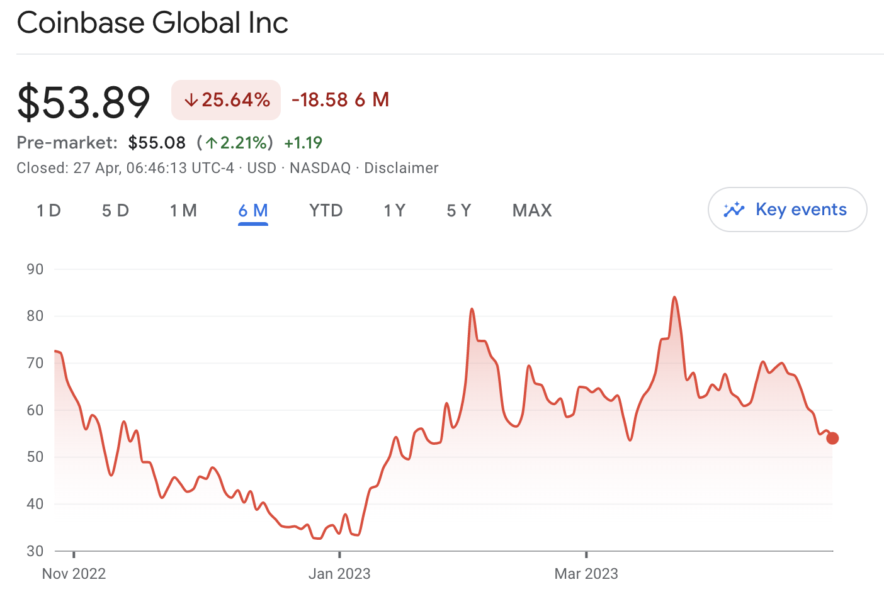
Task: Click the Coinbase Global Inc title
Action: pyautogui.click(x=152, y=23)
